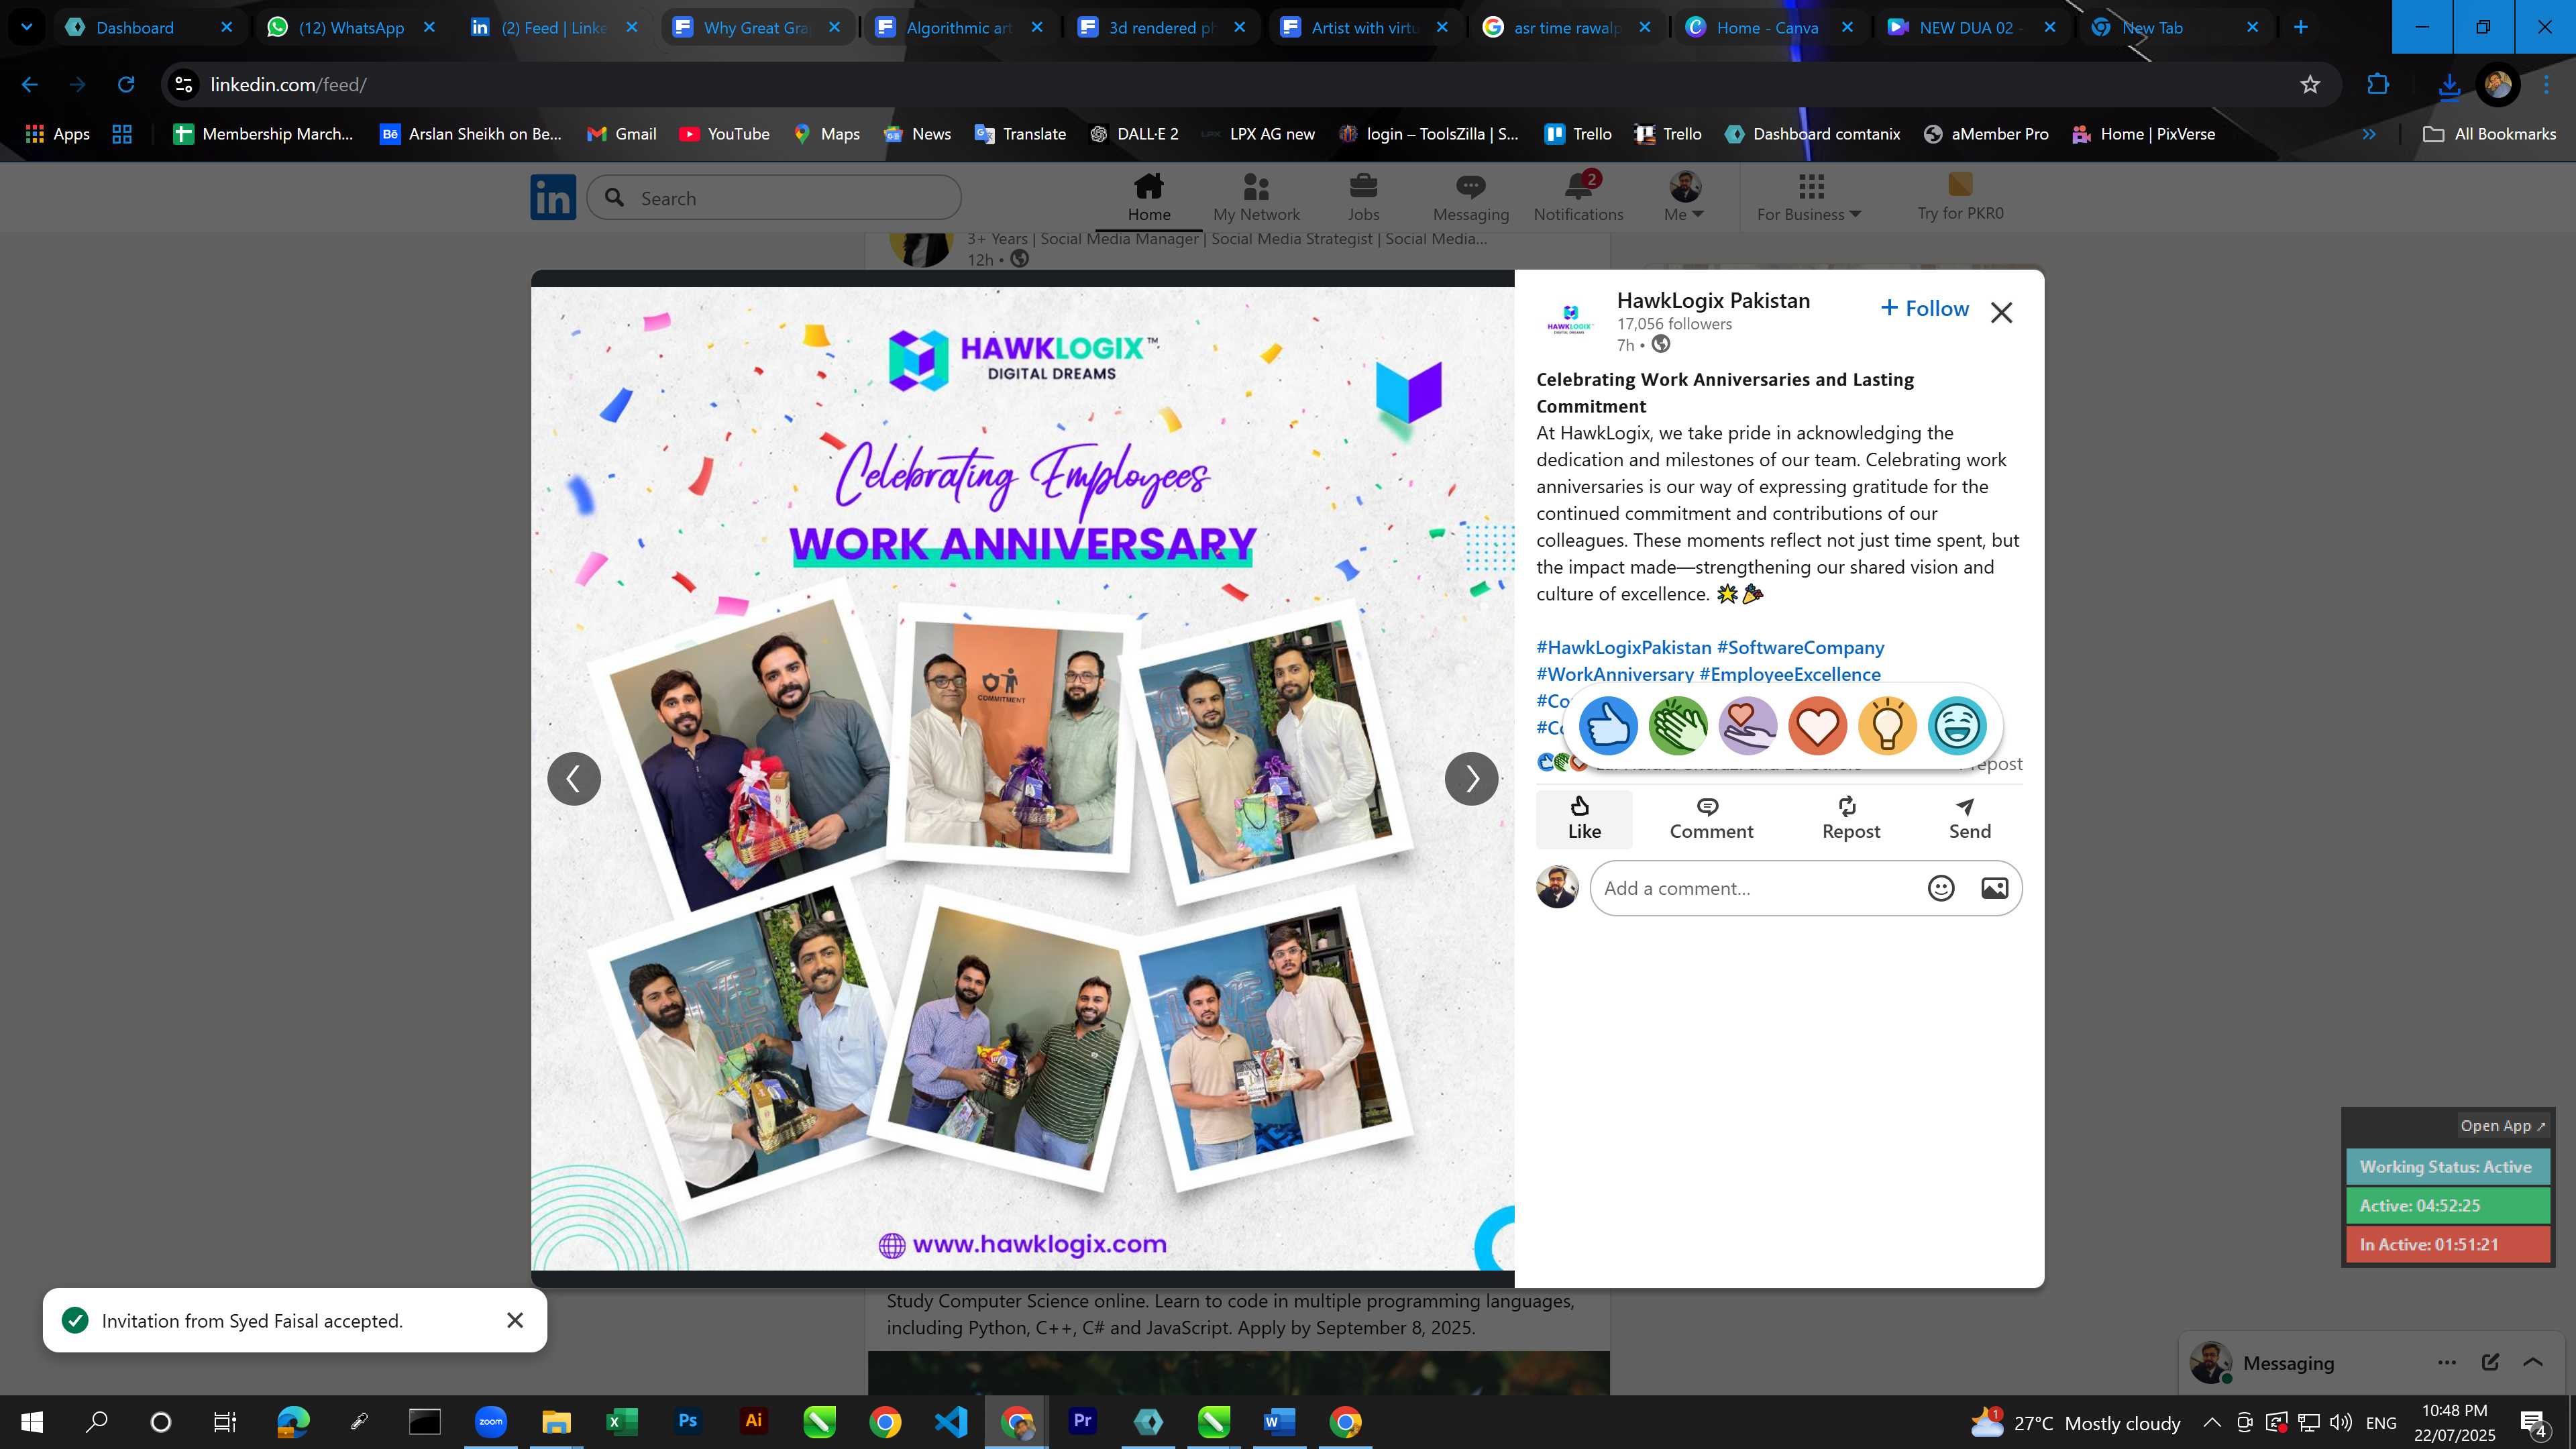Image resolution: width=2576 pixels, height=1449 pixels.
Task: Show more bookmarks overflow chevron
Action: point(2368,134)
